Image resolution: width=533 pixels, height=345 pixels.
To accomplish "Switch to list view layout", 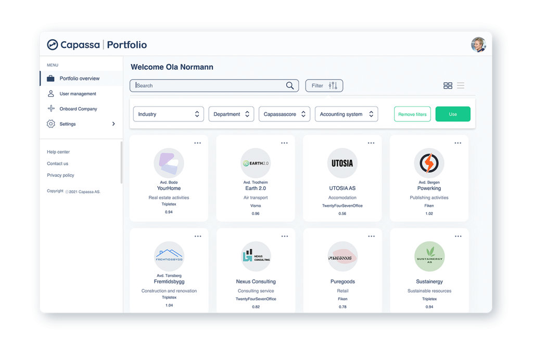I will pos(461,86).
